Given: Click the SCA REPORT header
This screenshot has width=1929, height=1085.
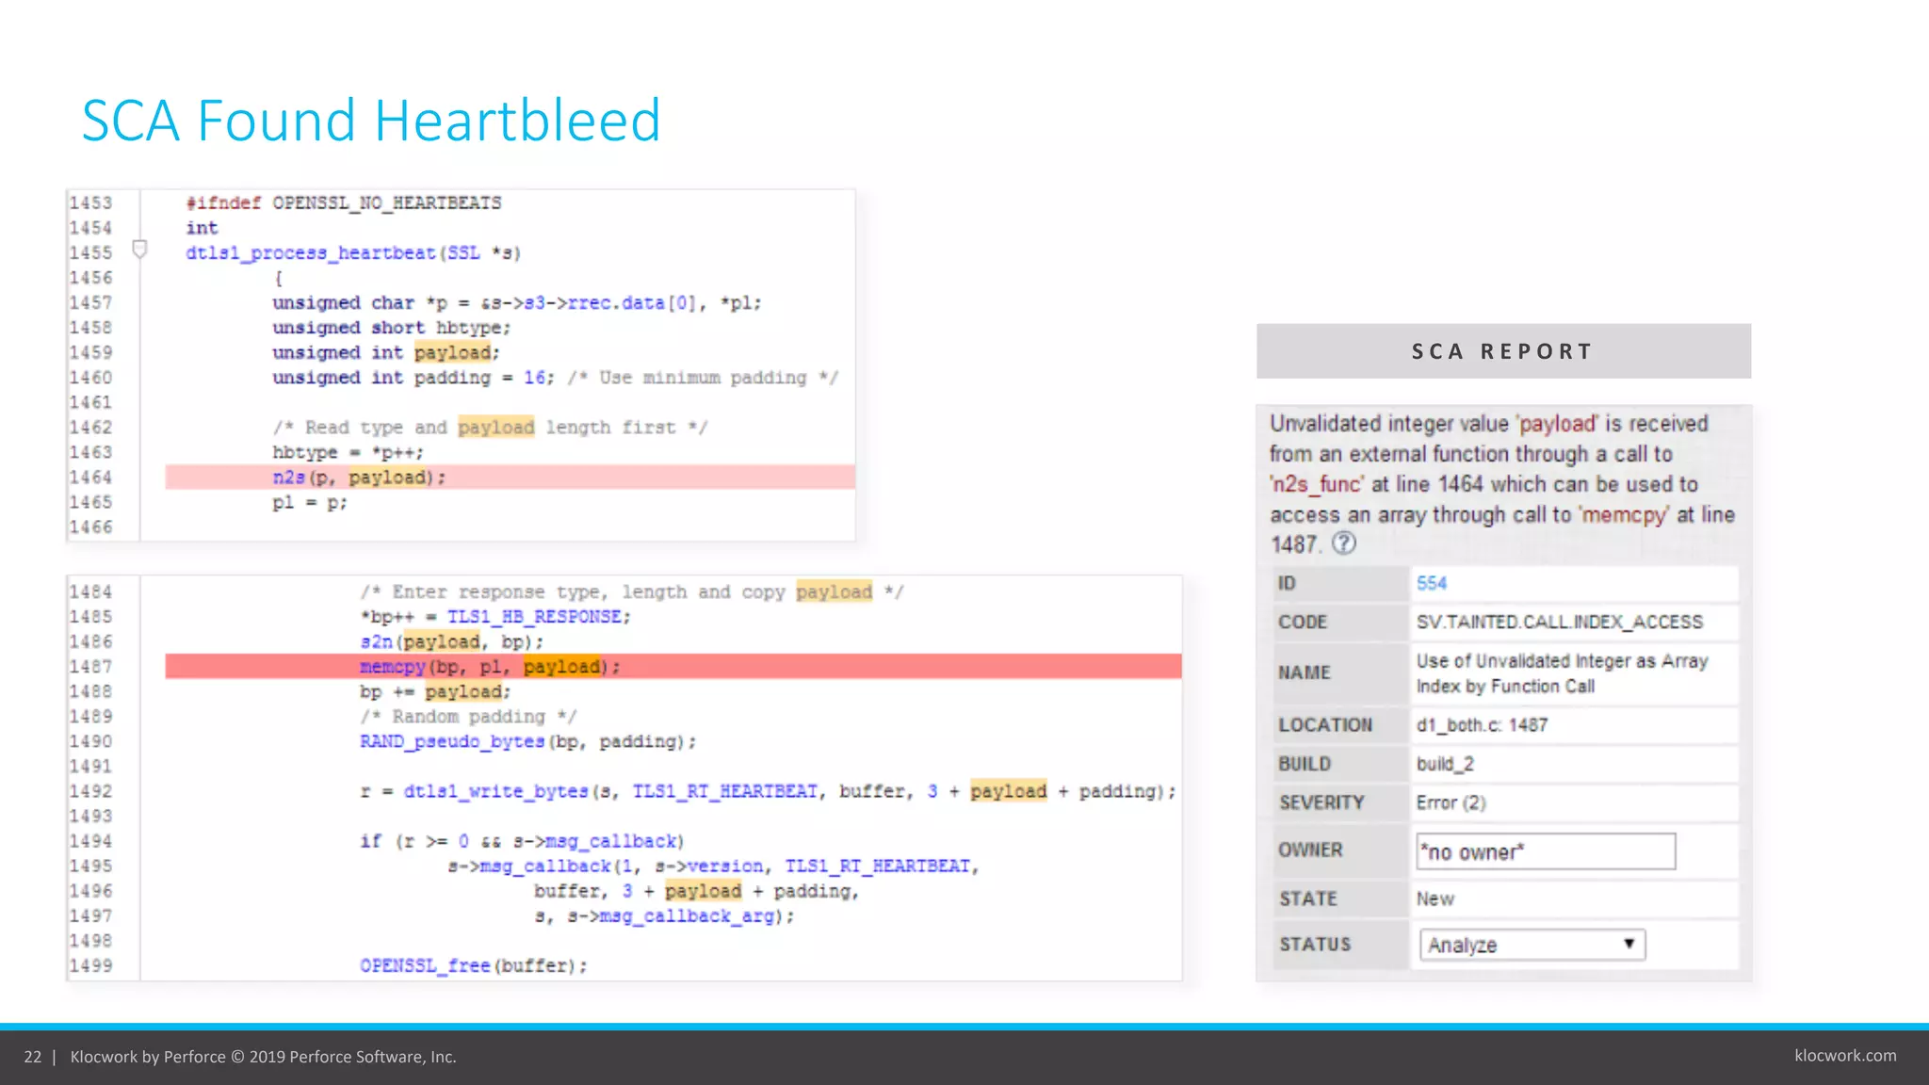Looking at the screenshot, I should pos(1503,351).
